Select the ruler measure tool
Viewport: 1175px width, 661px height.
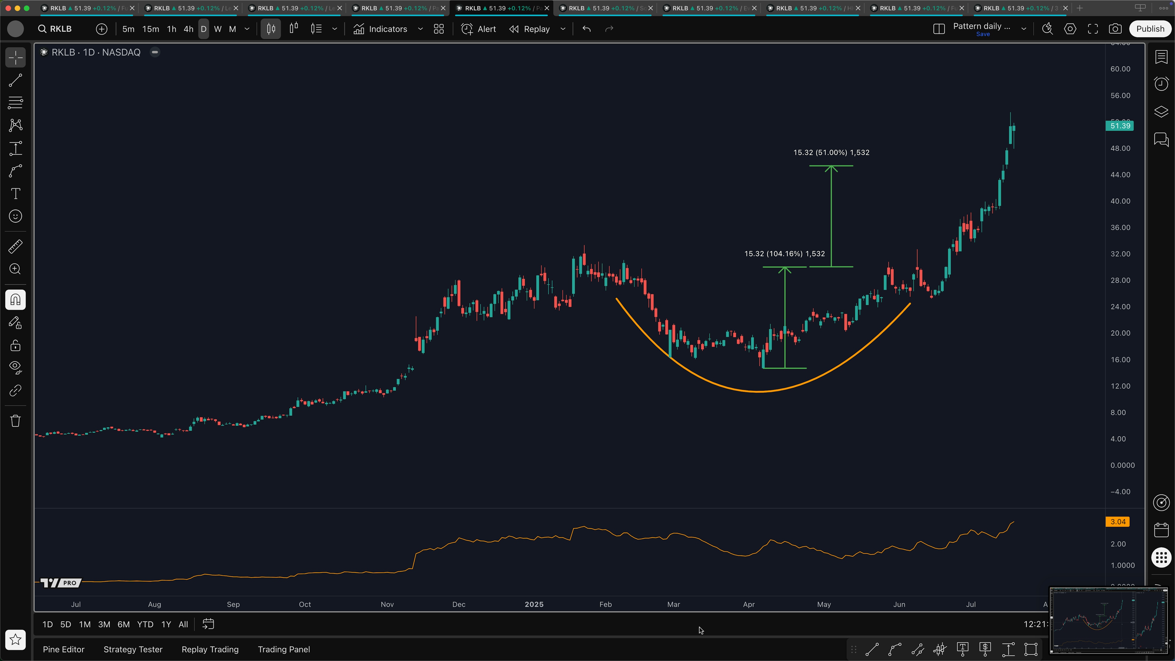(16, 246)
